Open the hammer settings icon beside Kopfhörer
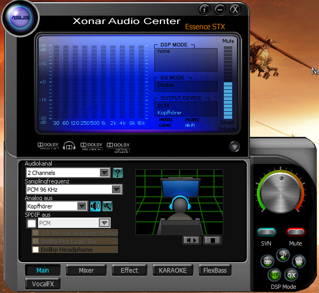 [107, 206]
